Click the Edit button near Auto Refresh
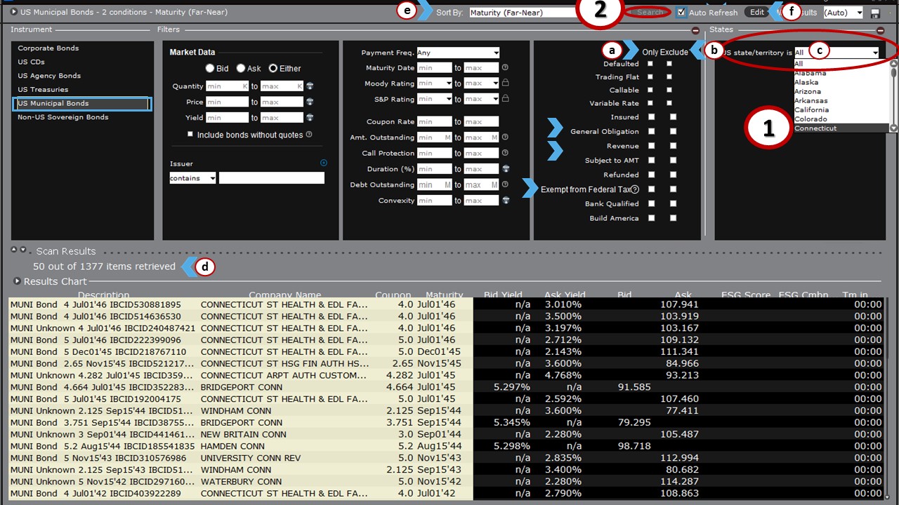The height and width of the screenshot is (505, 899). point(756,12)
